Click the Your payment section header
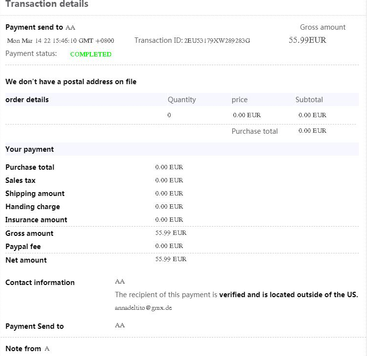This screenshot has width=373, height=356. coord(30,149)
